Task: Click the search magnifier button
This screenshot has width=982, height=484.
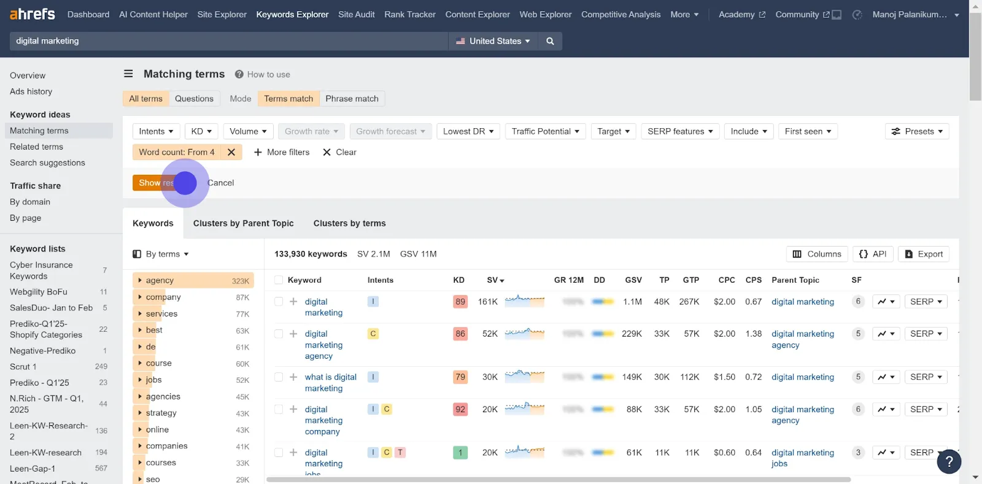Action: (x=550, y=41)
